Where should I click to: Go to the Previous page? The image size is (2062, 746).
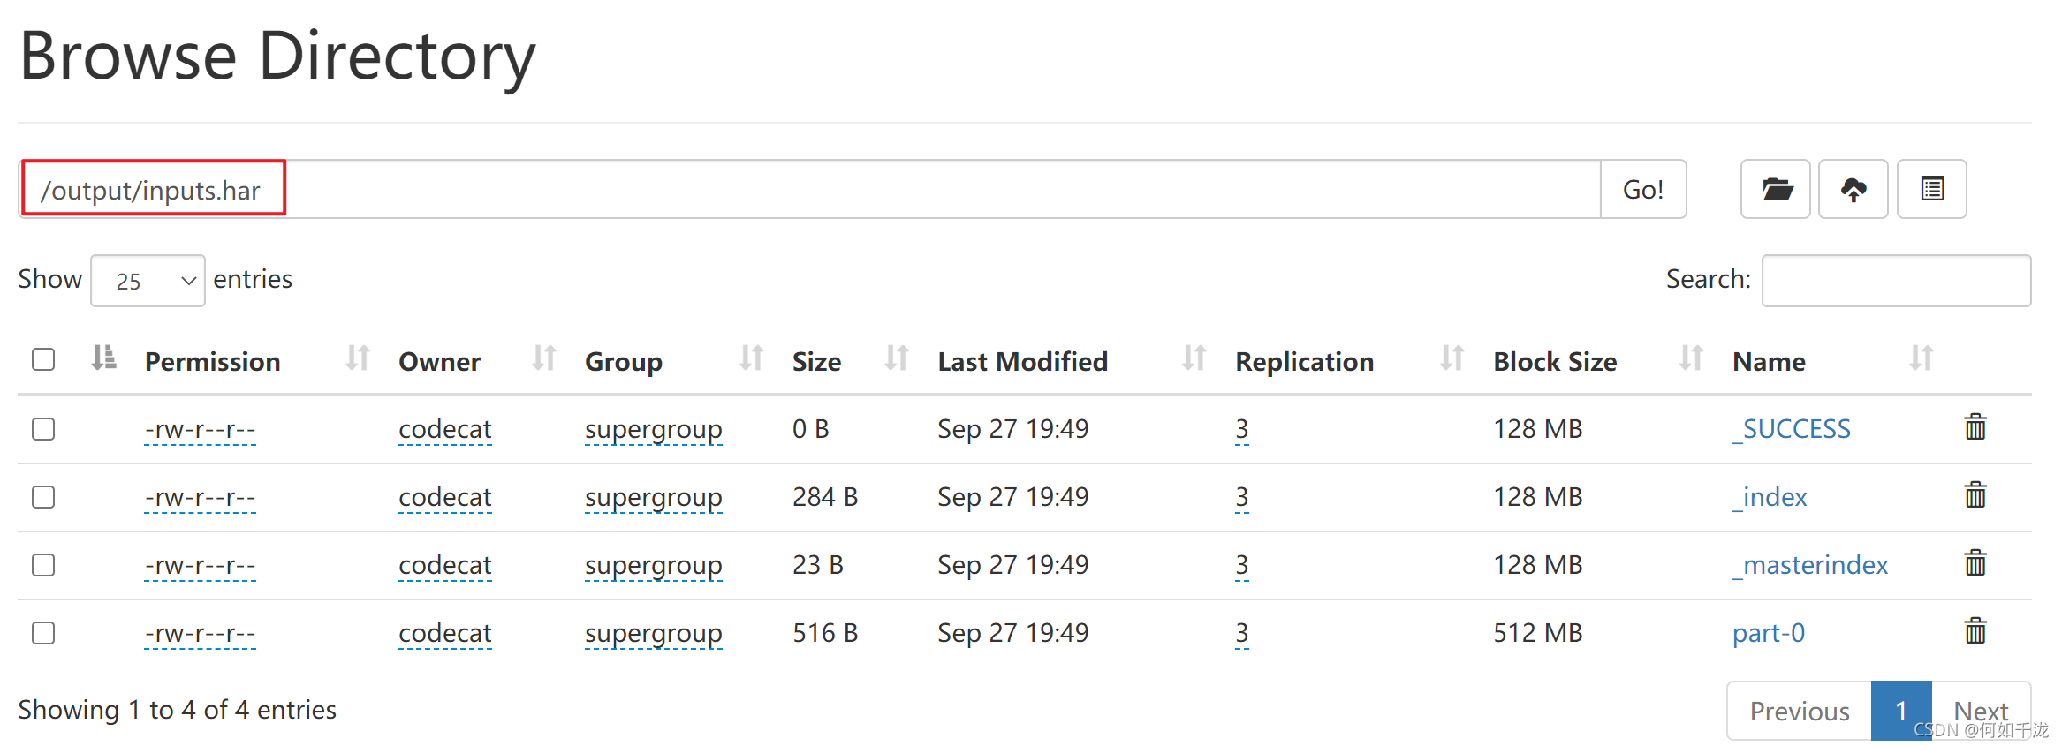click(x=1800, y=711)
